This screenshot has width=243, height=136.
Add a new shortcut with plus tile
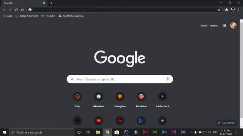pos(163,121)
